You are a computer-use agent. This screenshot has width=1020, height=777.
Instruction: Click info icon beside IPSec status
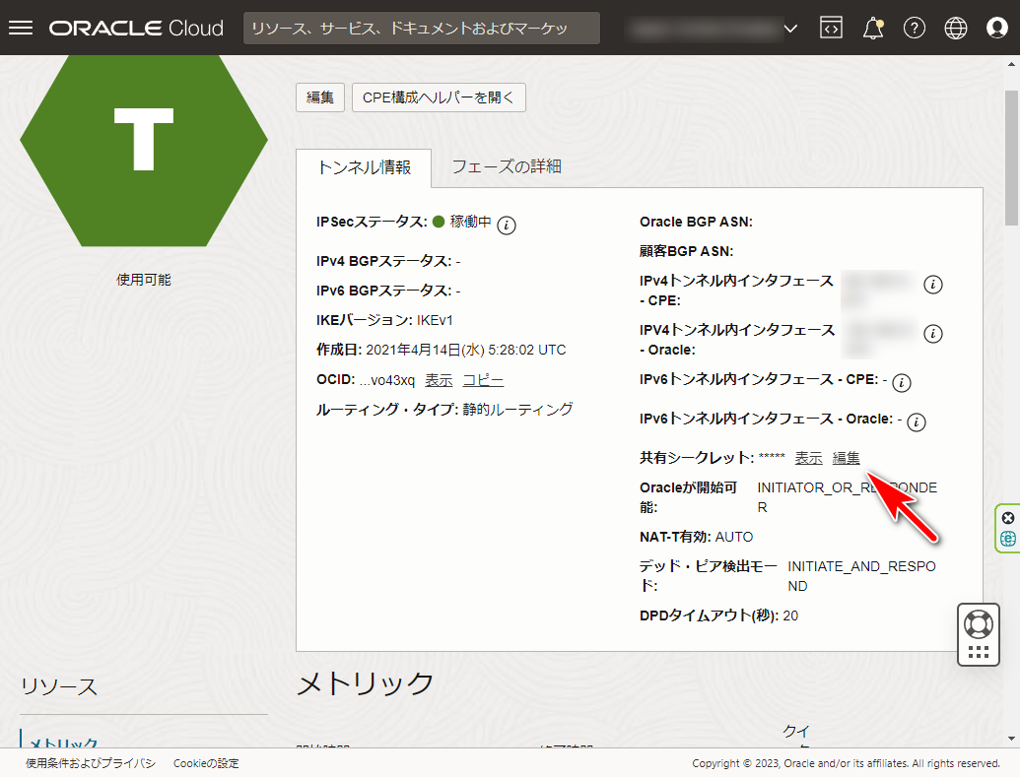point(507,225)
